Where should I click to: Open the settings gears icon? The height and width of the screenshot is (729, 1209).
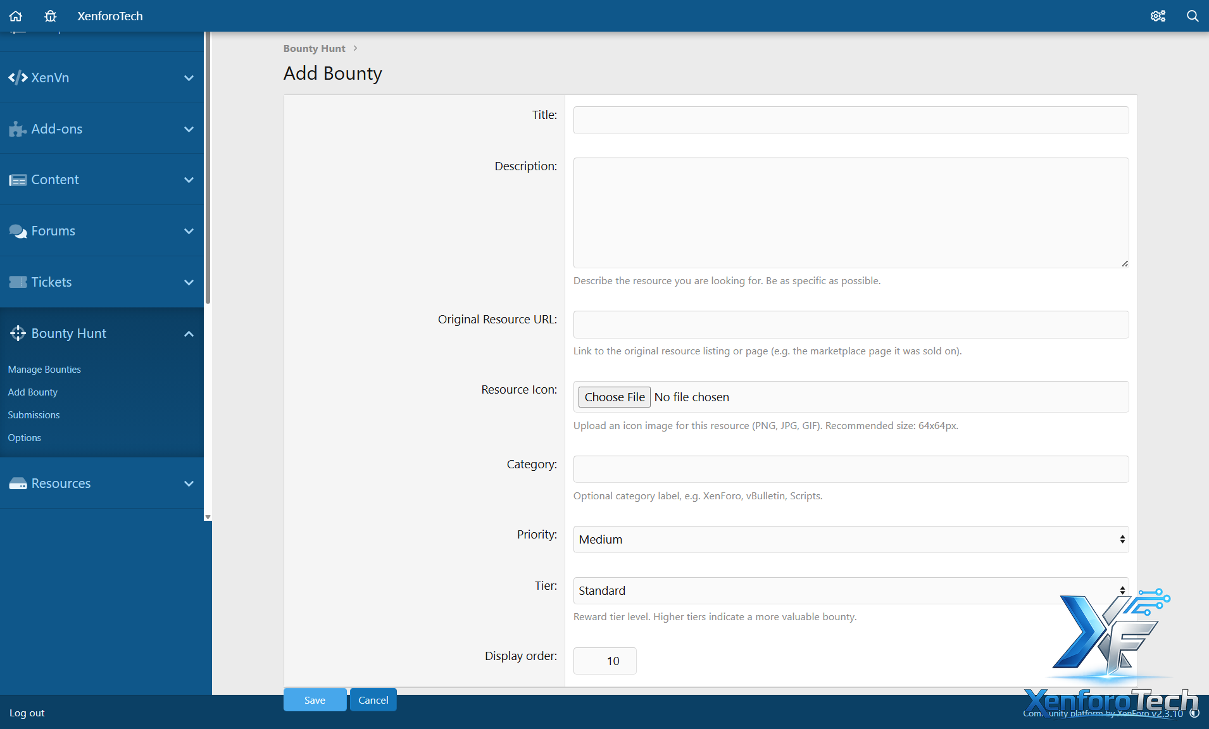pos(1158,16)
